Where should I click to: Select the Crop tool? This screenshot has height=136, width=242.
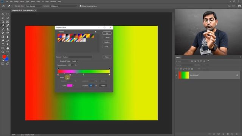pyautogui.click(x=3, y=22)
